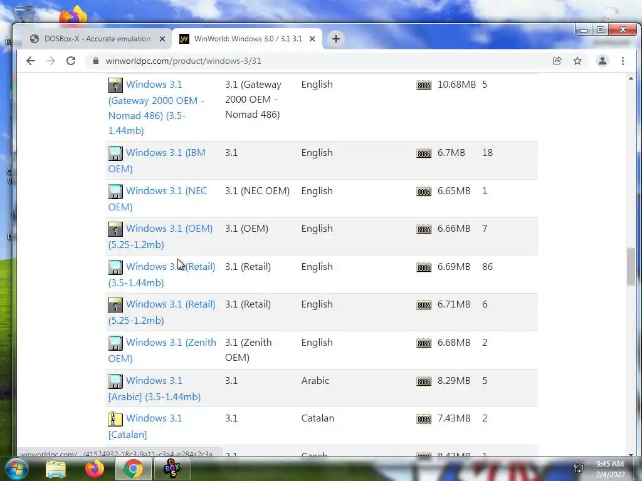Close the WinWorld tab
This screenshot has width=642, height=481.
(312, 39)
